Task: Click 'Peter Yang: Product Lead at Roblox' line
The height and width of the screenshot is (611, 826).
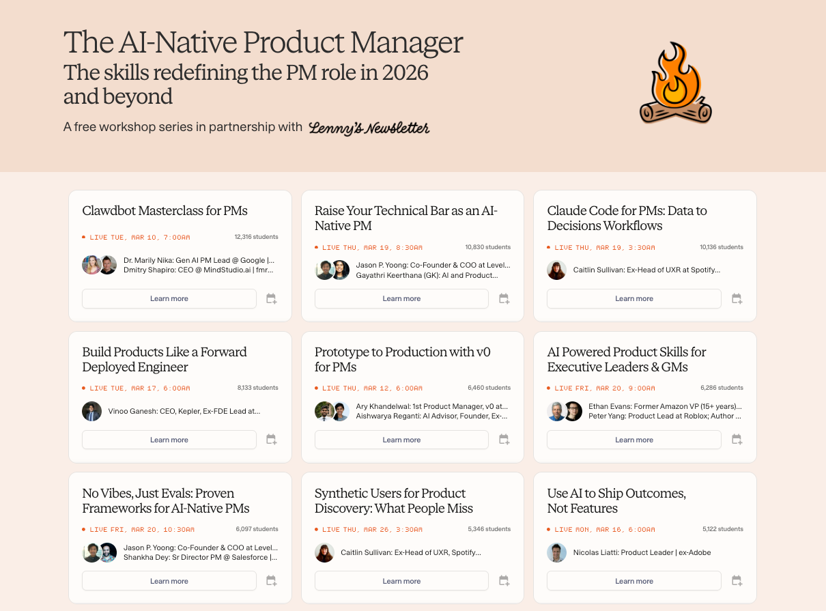Action: [664, 416]
